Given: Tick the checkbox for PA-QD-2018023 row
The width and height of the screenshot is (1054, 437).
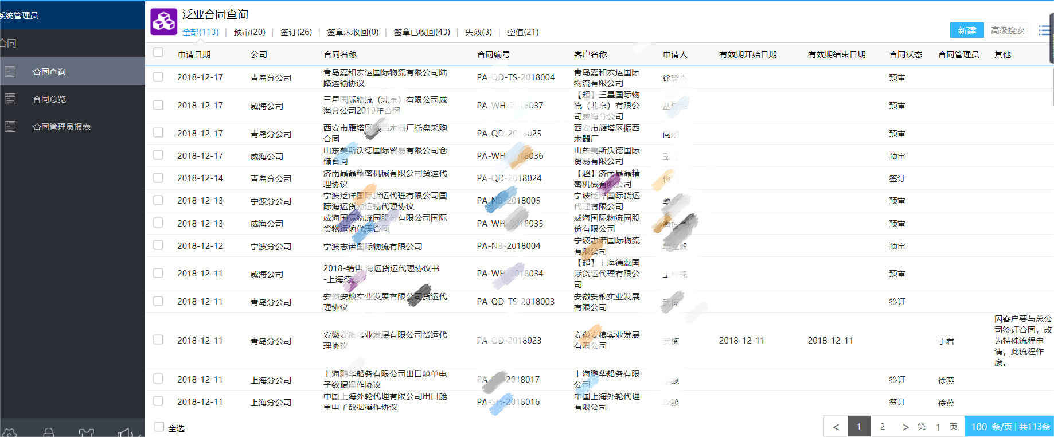Looking at the screenshot, I should tap(158, 340).
